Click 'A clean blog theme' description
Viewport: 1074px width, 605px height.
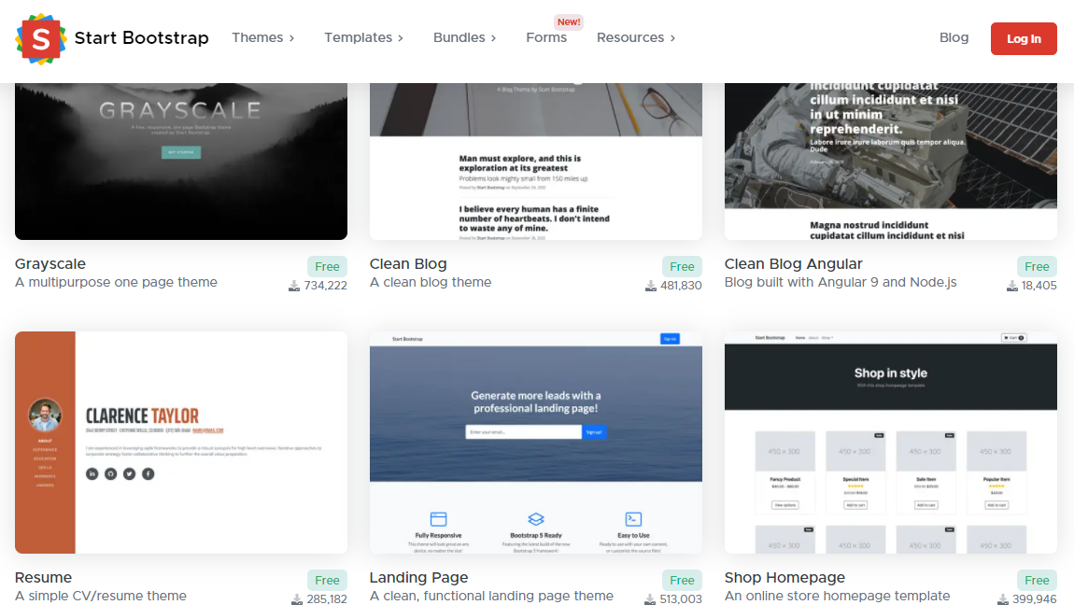431,282
